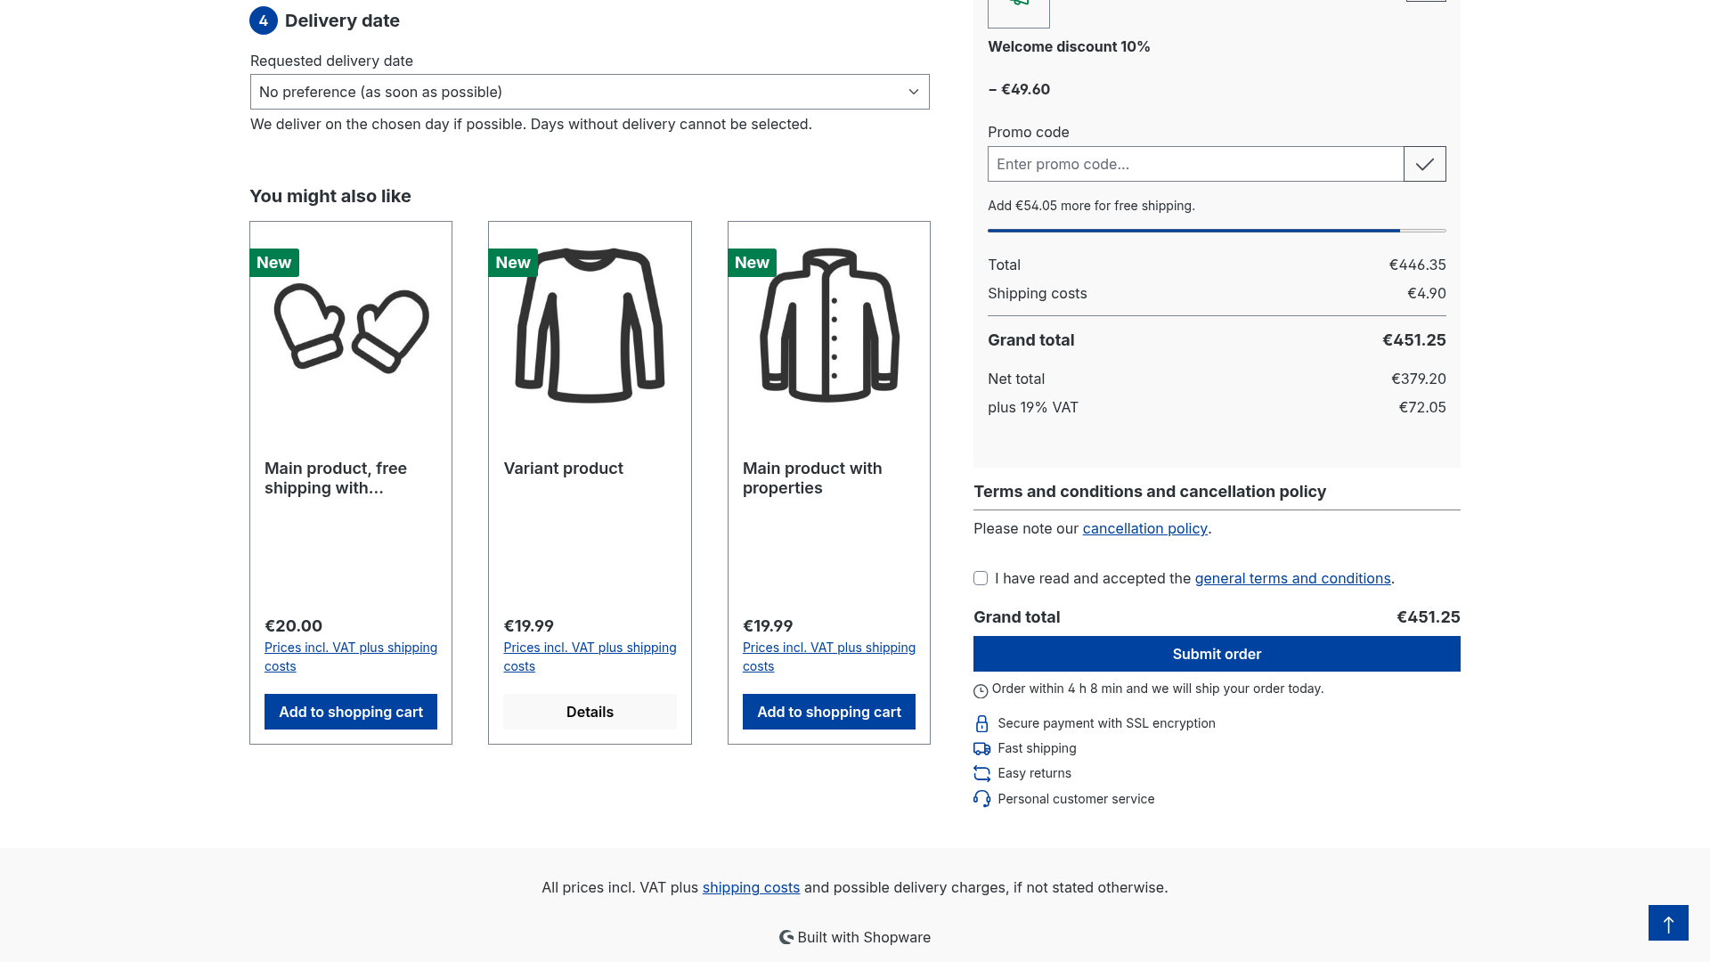Click the scroll-to-top arrow icon

(x=1668, y=923)
